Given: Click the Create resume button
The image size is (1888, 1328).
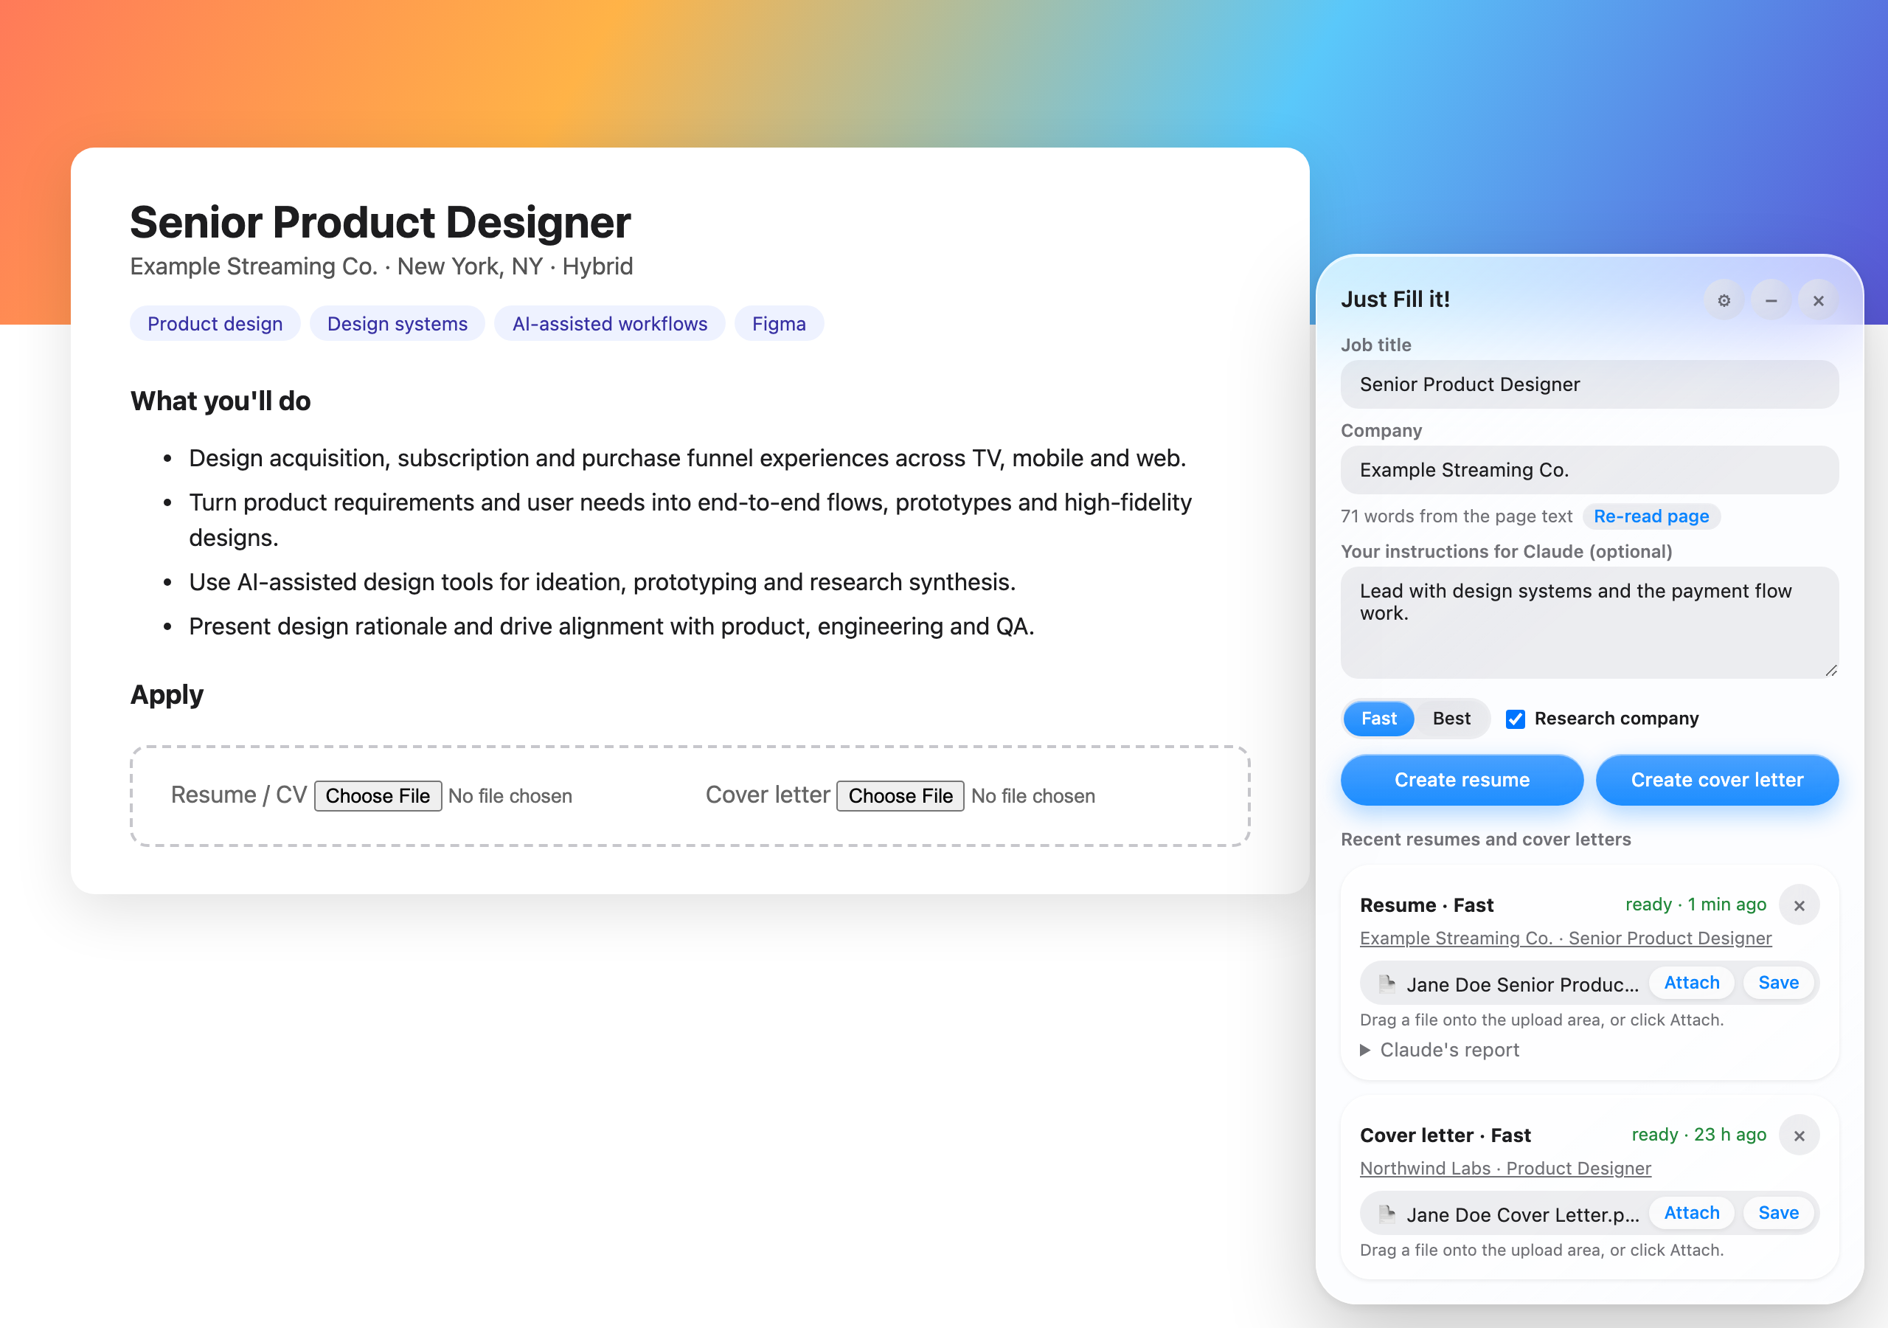Looking at the screenshot, I should pyautogui.click(x=1462, y=779).
